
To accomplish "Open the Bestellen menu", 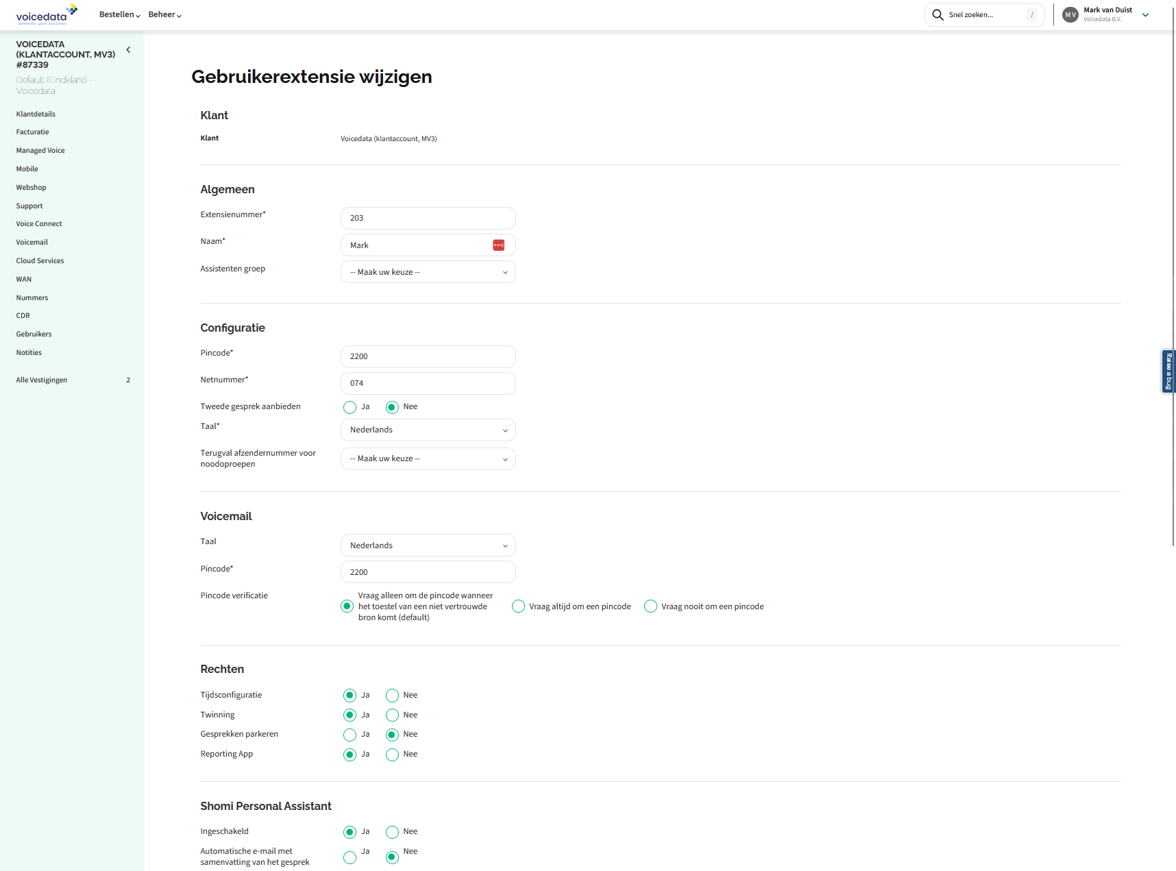I will [119, 14].
